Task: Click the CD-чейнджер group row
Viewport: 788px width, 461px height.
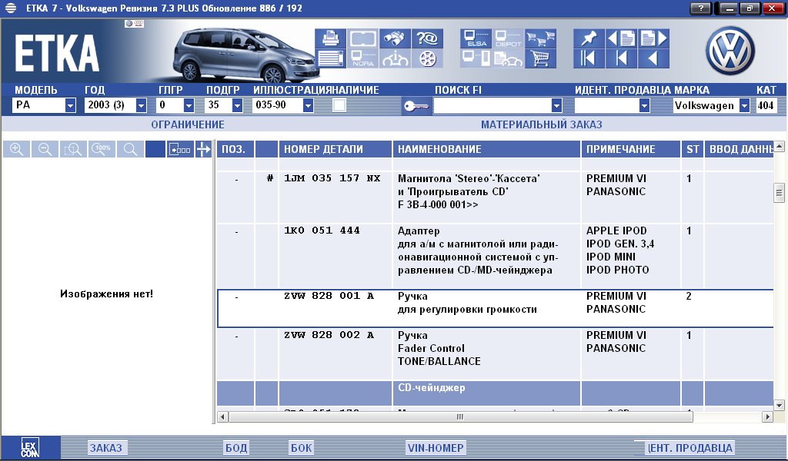Action: pos(495,393)
